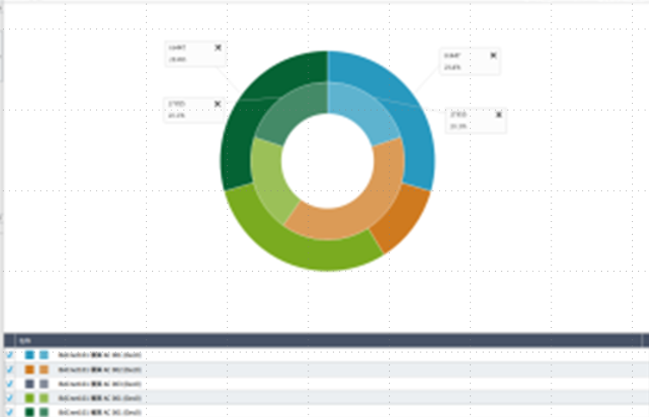
Task: Select the lighter slate-gray legend swatch
Action: pyautogui.click(x=44, y=383)
